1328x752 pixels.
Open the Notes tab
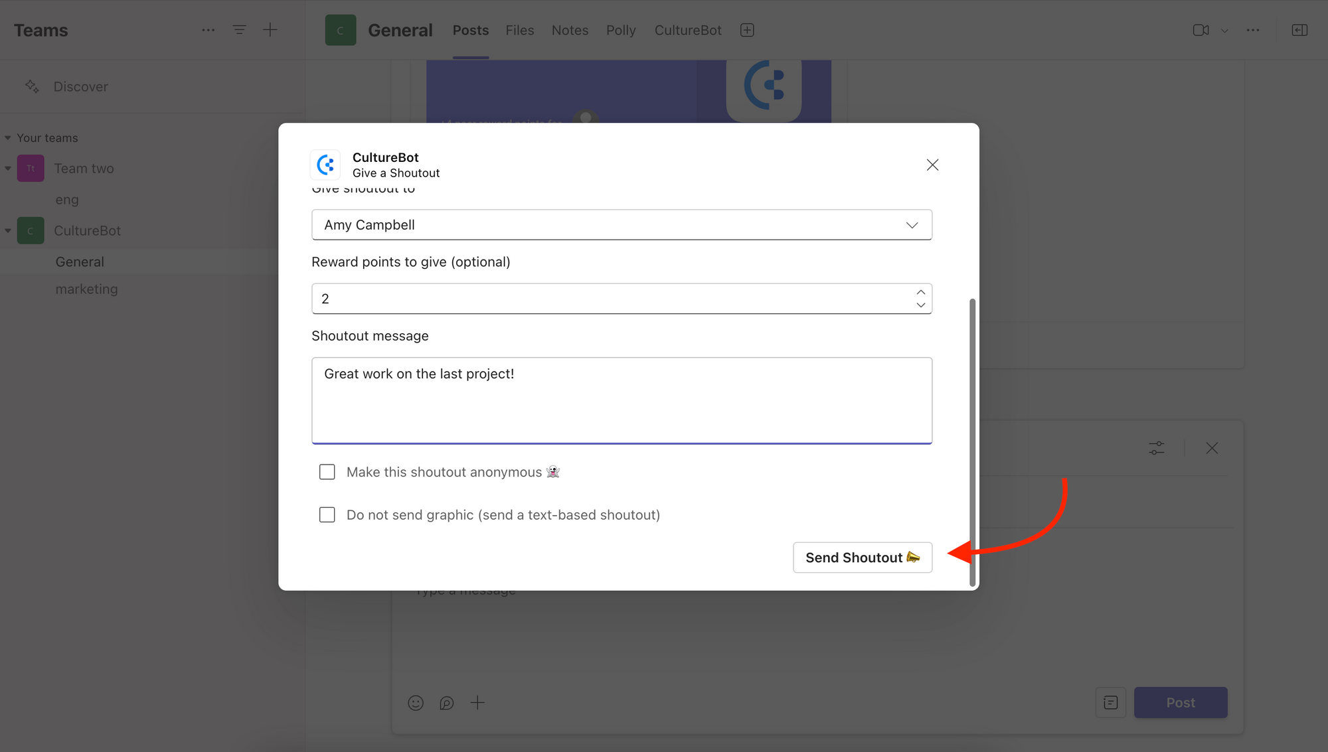(x=570, y=31)
